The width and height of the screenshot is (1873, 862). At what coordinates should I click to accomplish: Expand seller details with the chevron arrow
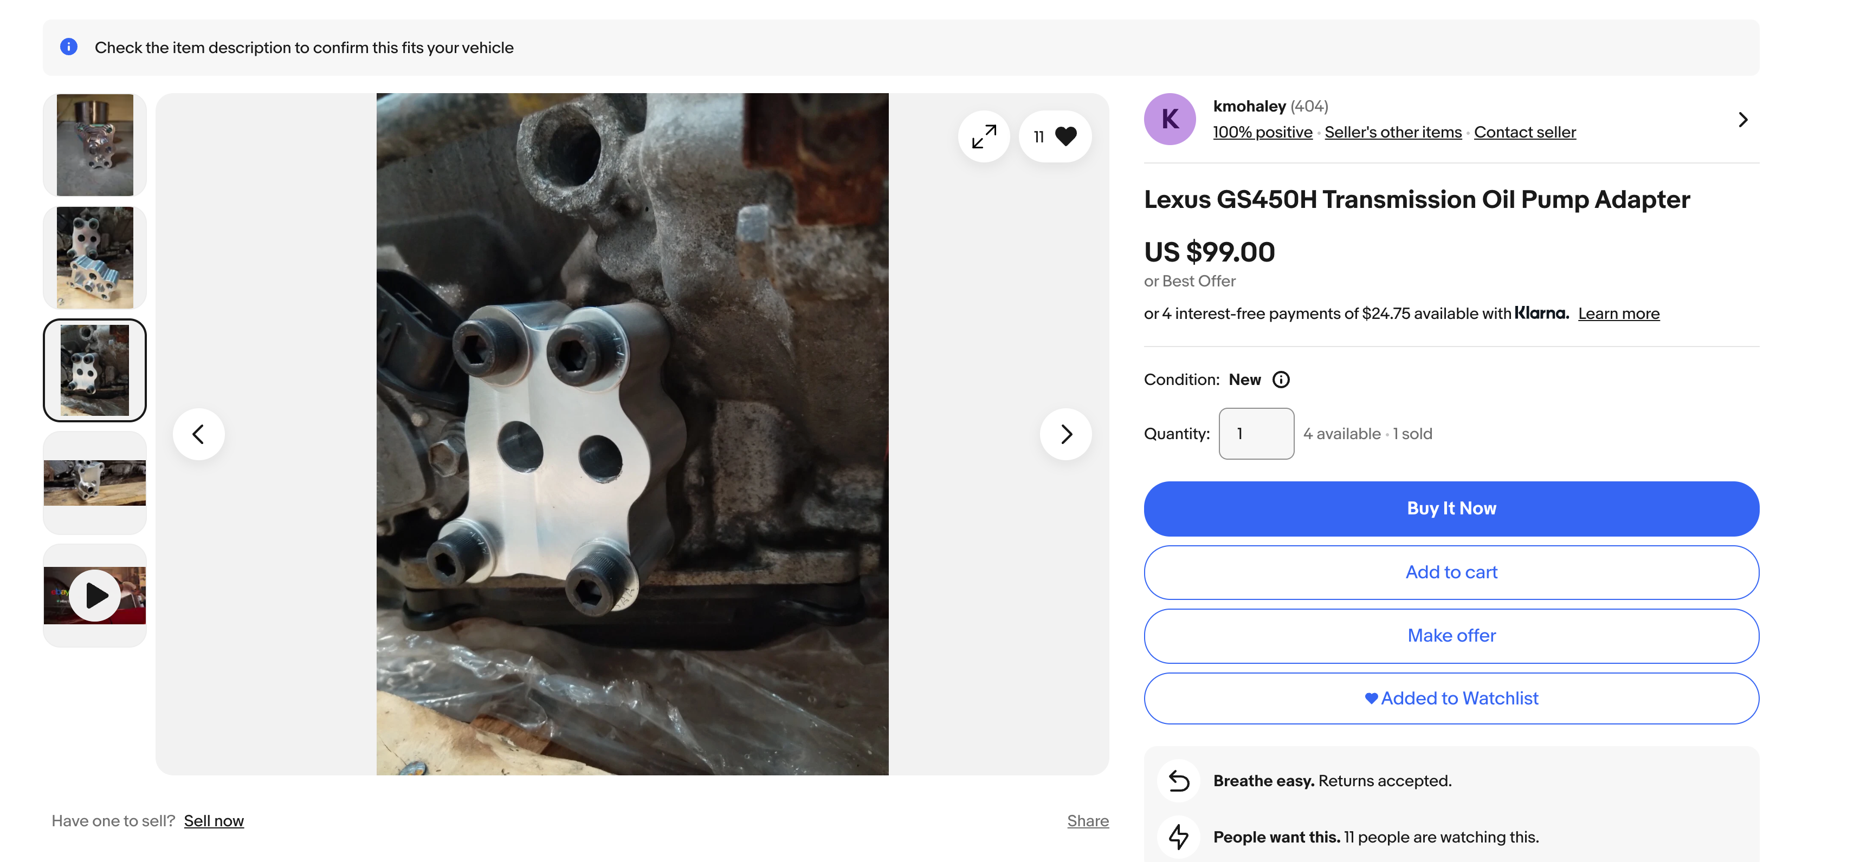click(x=1743, y=120)
